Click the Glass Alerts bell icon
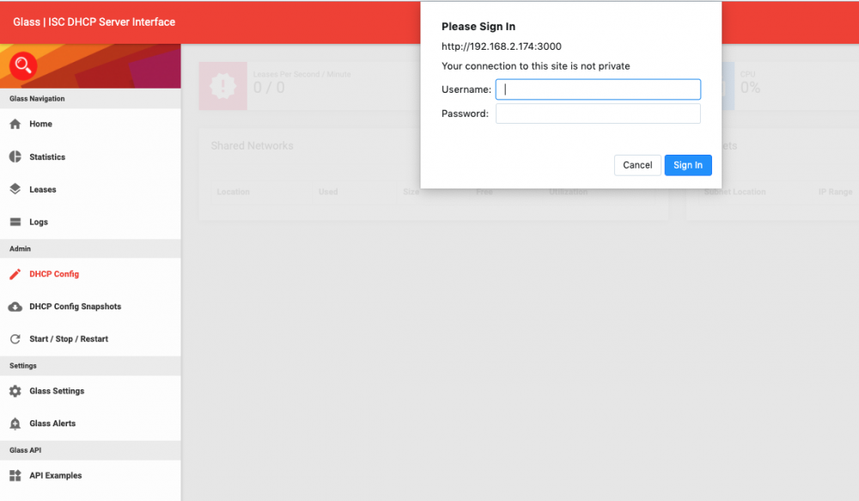Viewport: 859px width, 501px height. pyautogui.click(x=15, y=423)
